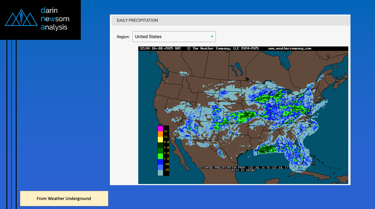Pick the dark blue swatch above .50
The width and height of the screenshot is (375, 209).
160,162
